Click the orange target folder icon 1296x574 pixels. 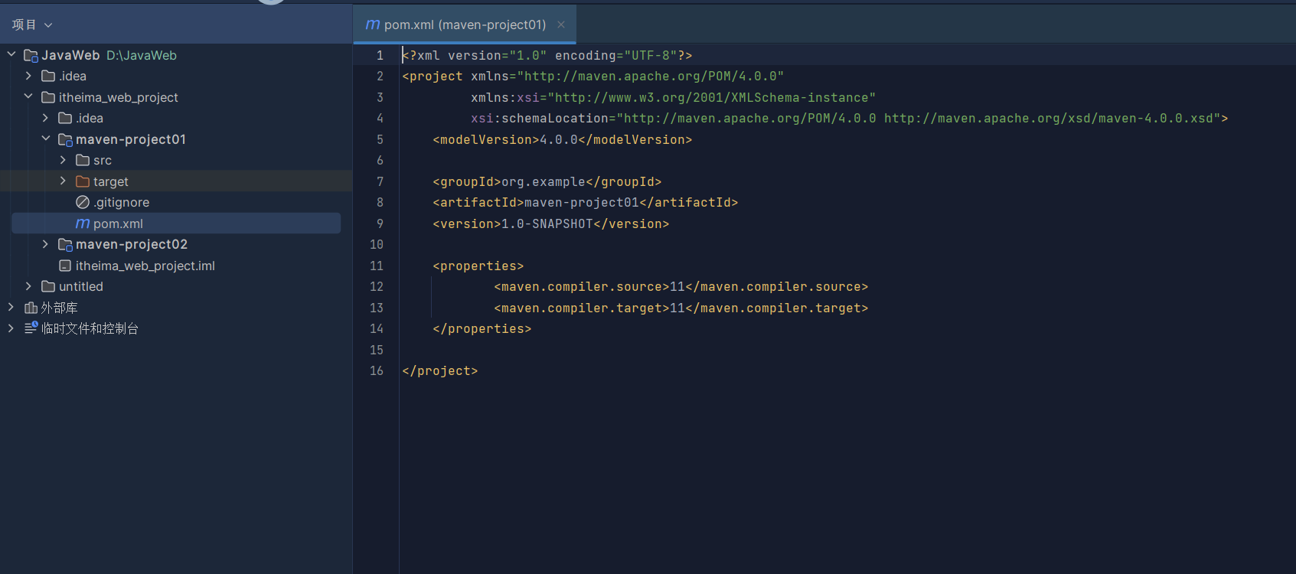click(x=83, y=181)
